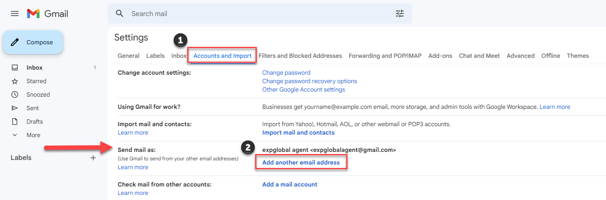
Task: Open the Inbox folder
Action: click(x=35, y=68)
